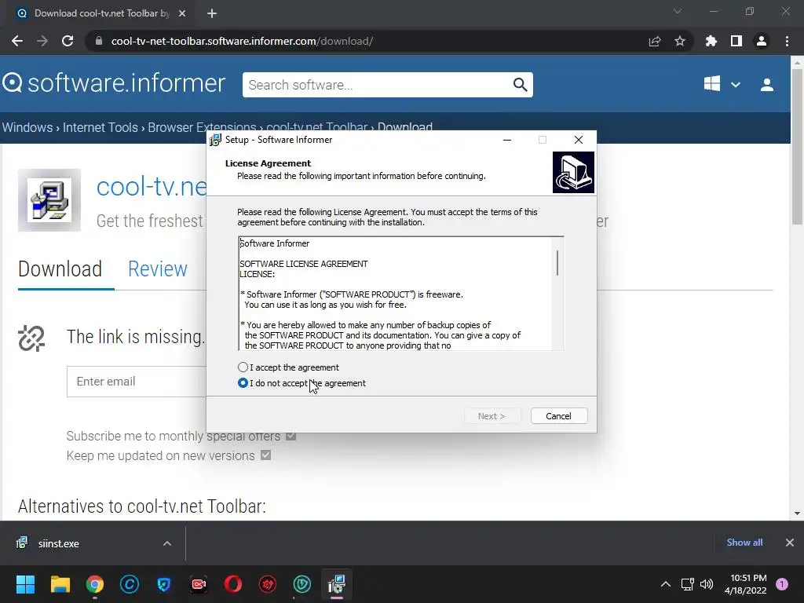
Task: Go back in Chrome browser history
Action: pyautogui.click(x=17, y=41)
